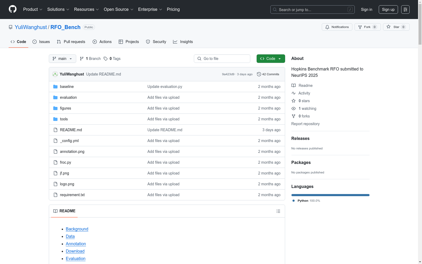Screen dimensions: 422x264
Task: Open the annotation.png file
Action: tap(72, 152)
